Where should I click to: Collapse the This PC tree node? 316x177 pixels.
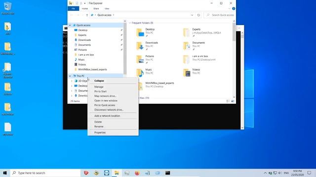click(70, 76)
